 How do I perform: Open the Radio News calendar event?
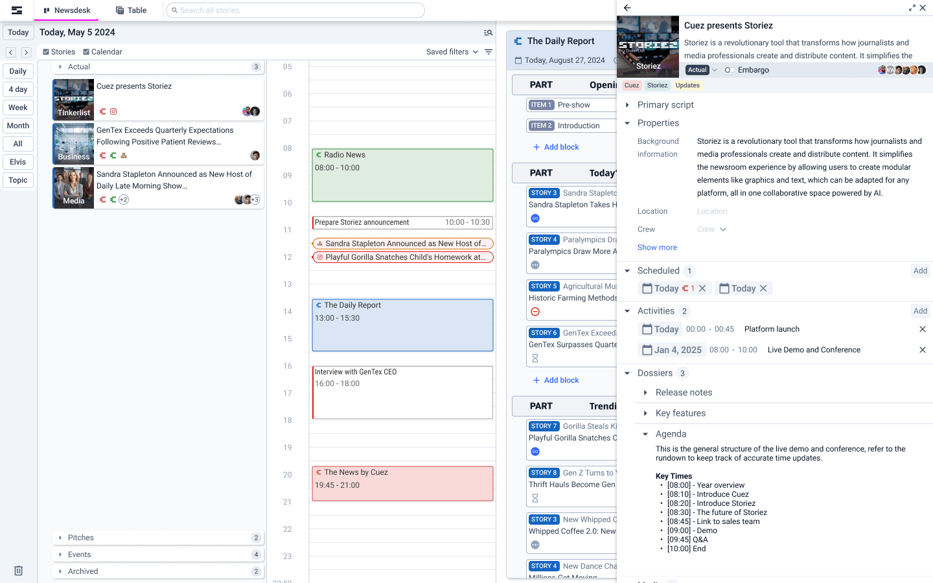(x=402, y=175)
